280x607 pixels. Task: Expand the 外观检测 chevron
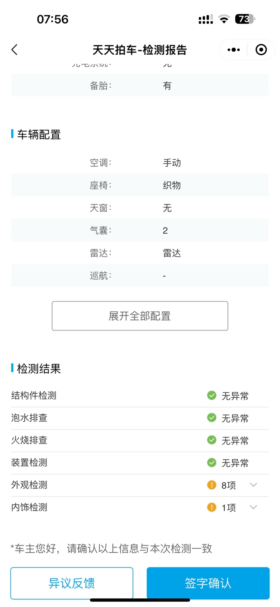[254, 485]
